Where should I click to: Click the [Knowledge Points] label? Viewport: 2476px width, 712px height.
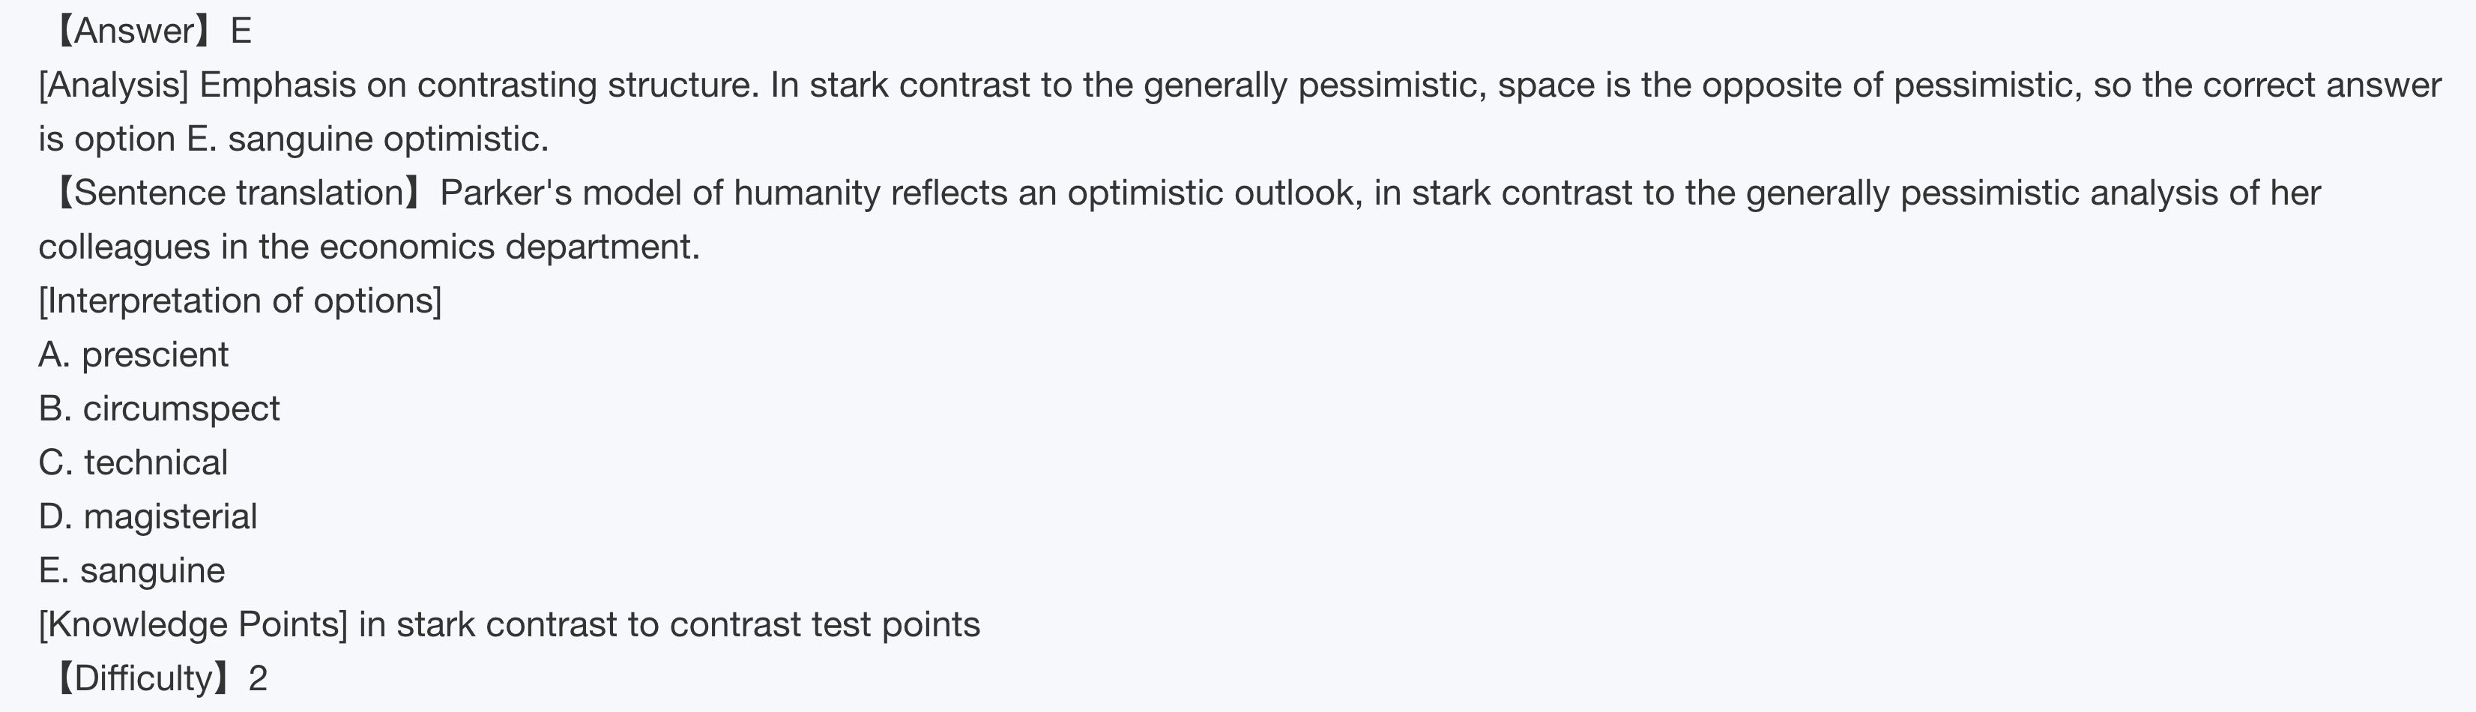[x=193, y=624]
